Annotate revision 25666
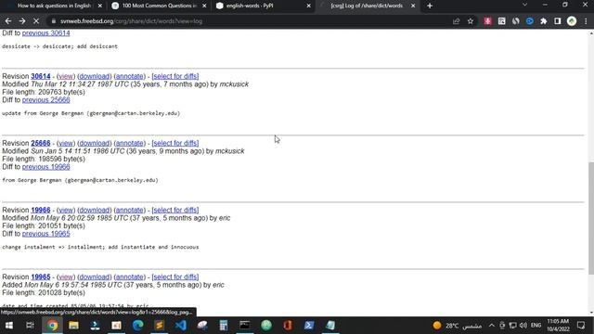594x334 pixels. point(130,143)
